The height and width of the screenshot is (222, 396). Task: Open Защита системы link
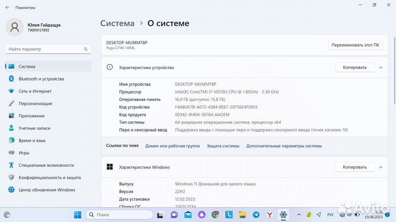pos(223,146)
